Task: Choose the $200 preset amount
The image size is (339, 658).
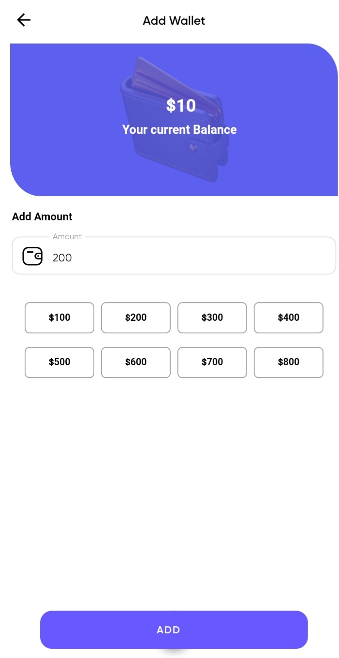Action: [136, 318]
